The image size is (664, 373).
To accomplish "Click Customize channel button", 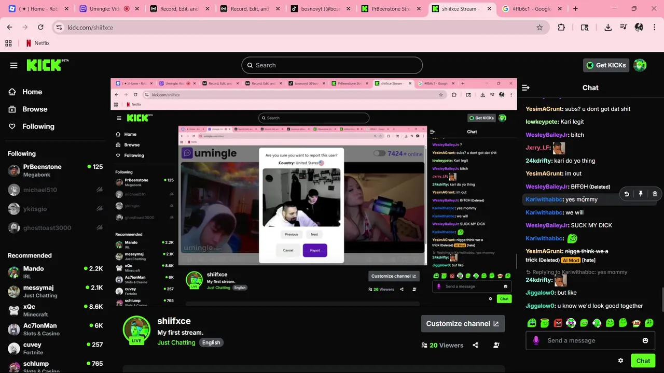I will click(x=463, y=324).
